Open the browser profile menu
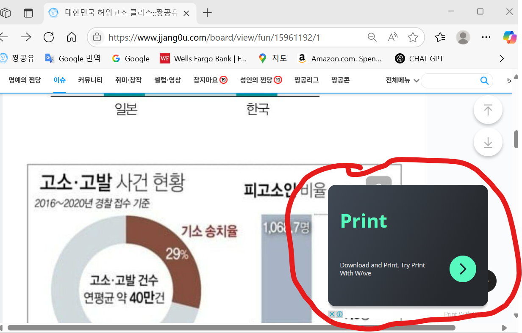Image resolution: width=522 pixels, height=333 pixels. [x=463, y=37]
